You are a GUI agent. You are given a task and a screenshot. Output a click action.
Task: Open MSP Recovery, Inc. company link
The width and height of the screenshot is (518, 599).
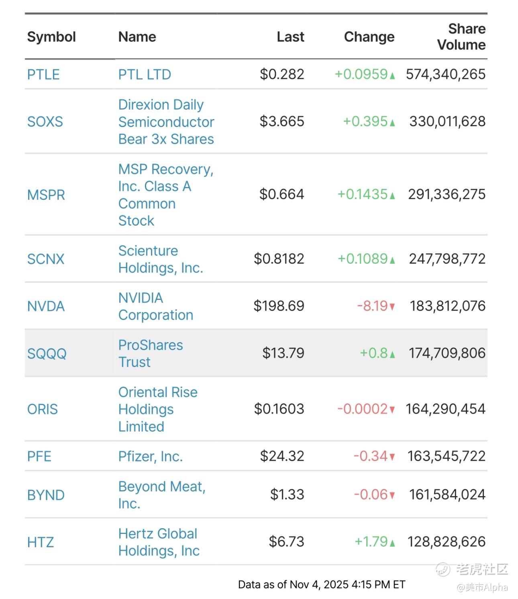coord(165,195)
